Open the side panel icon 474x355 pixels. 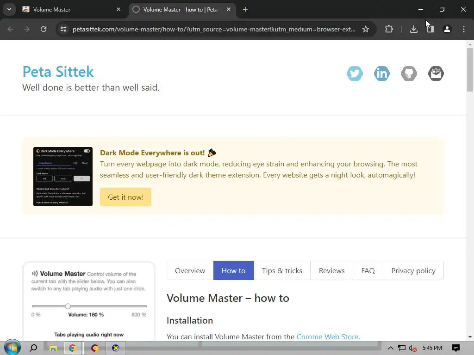430,29
